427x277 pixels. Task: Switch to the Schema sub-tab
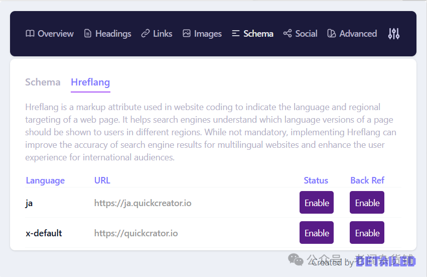pos(43,82)
